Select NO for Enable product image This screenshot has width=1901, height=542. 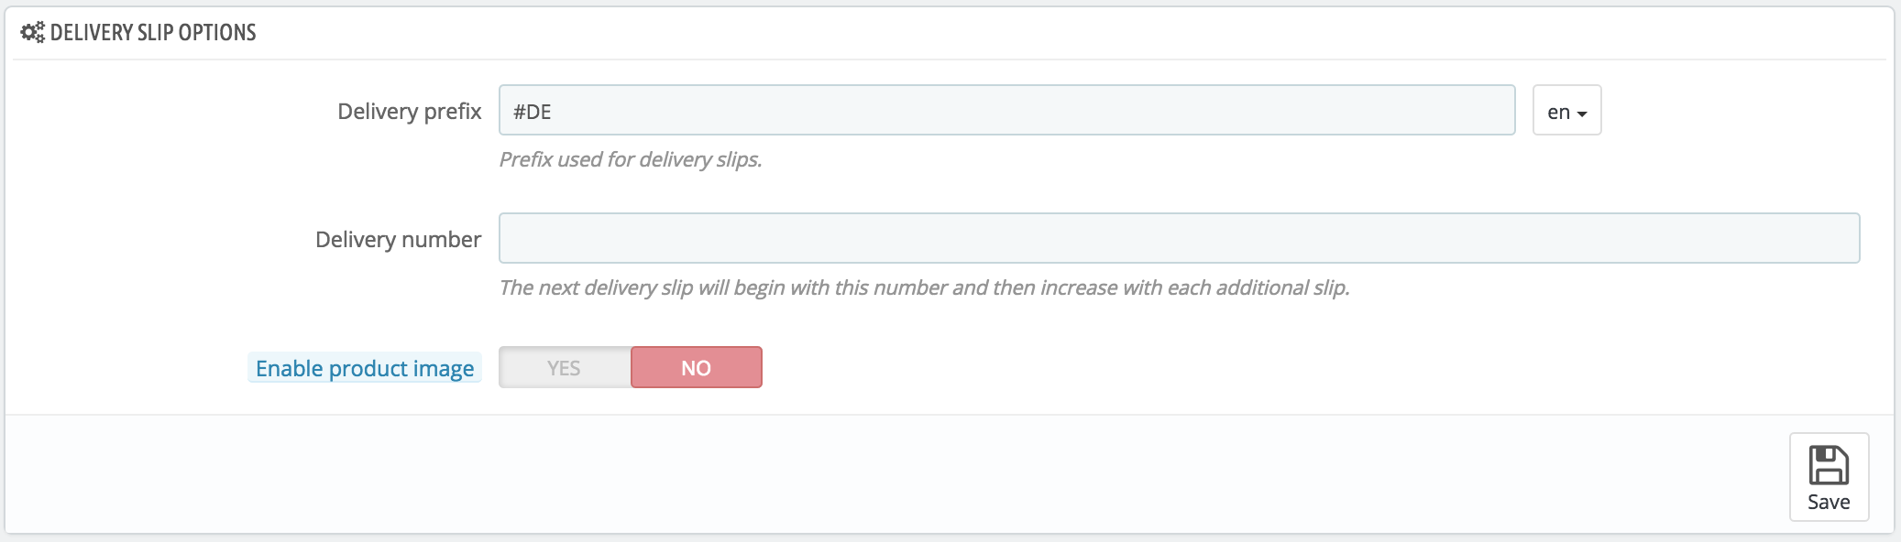pos(696,368)
